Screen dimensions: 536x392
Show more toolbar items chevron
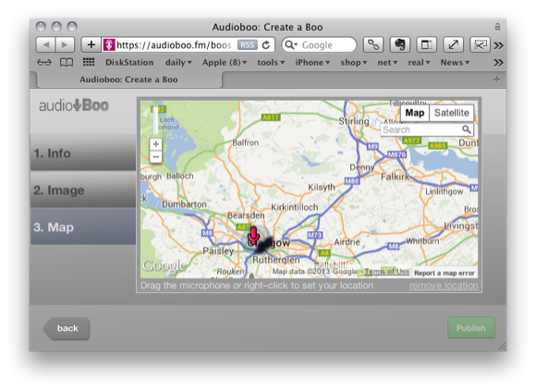[498, 45]
